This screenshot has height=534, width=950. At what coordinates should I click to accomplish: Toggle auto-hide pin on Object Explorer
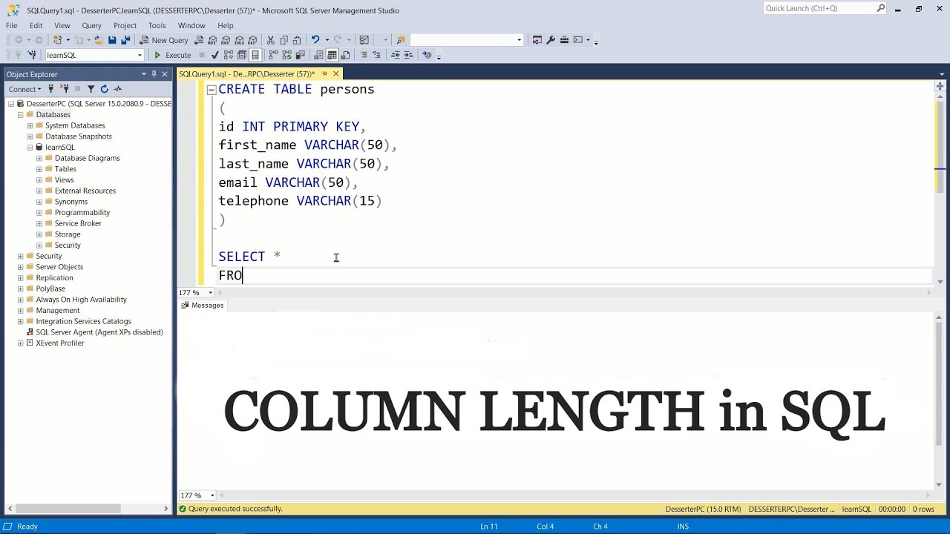point(154,74)
